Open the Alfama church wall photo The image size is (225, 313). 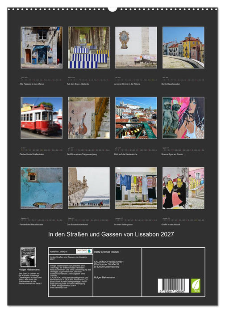tap(136, 47)
